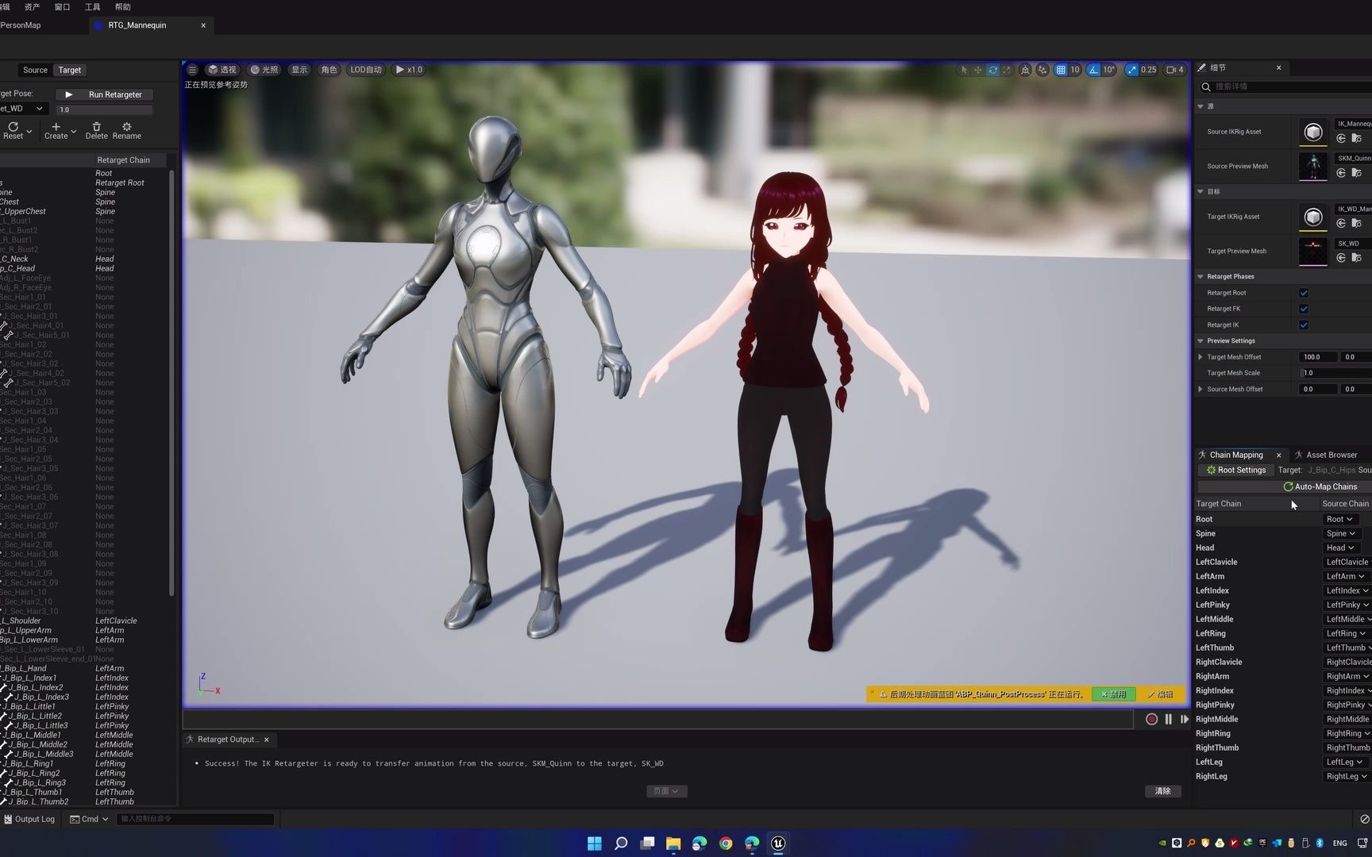
Task: Click the Run Retargeter button
Action: tap(104, 94)
